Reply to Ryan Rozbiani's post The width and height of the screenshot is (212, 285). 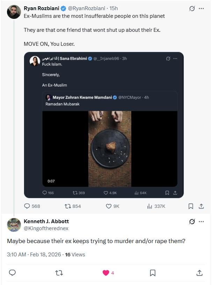tap(27, 206)
